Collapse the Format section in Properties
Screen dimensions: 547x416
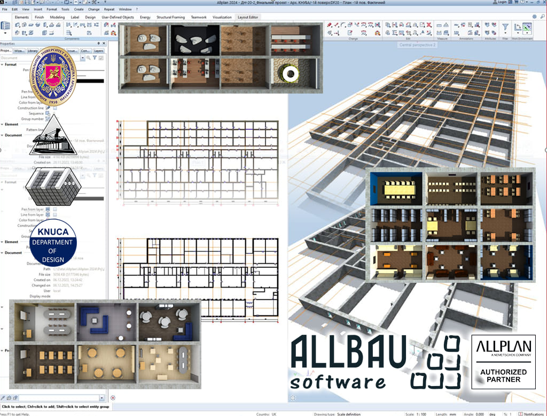coord(2,65)
